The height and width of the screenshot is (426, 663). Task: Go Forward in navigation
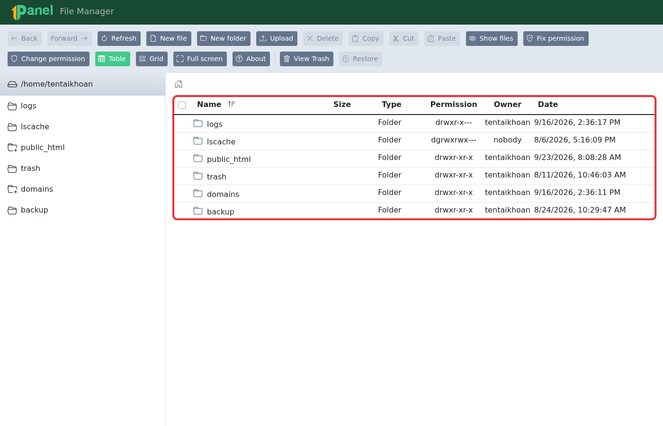coord(70,38)
